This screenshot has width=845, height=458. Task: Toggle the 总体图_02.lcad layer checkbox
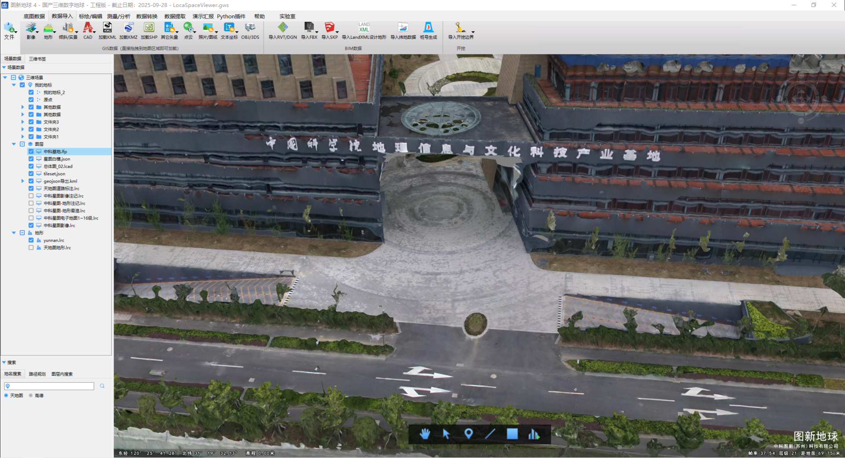click(x=31, y=166)
